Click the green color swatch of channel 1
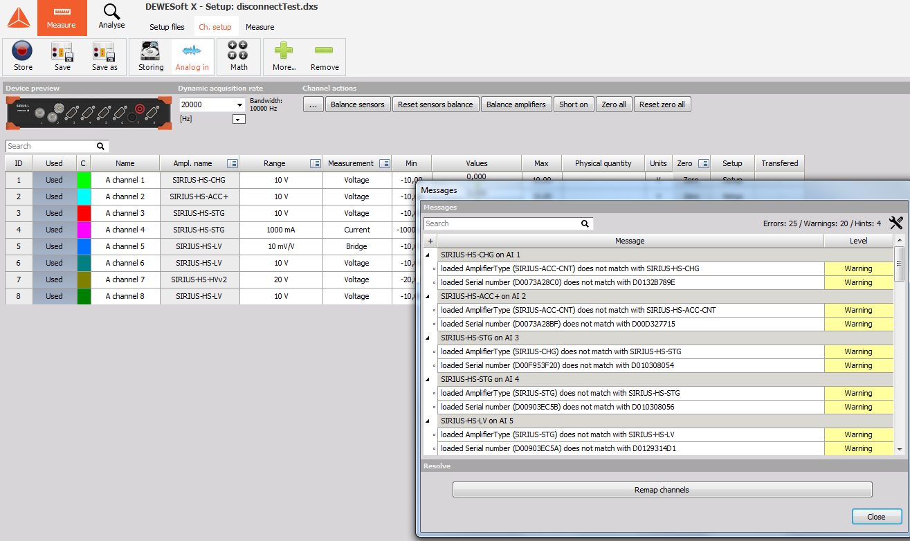The height and width of the screenshot is (541, 910). 84,180
